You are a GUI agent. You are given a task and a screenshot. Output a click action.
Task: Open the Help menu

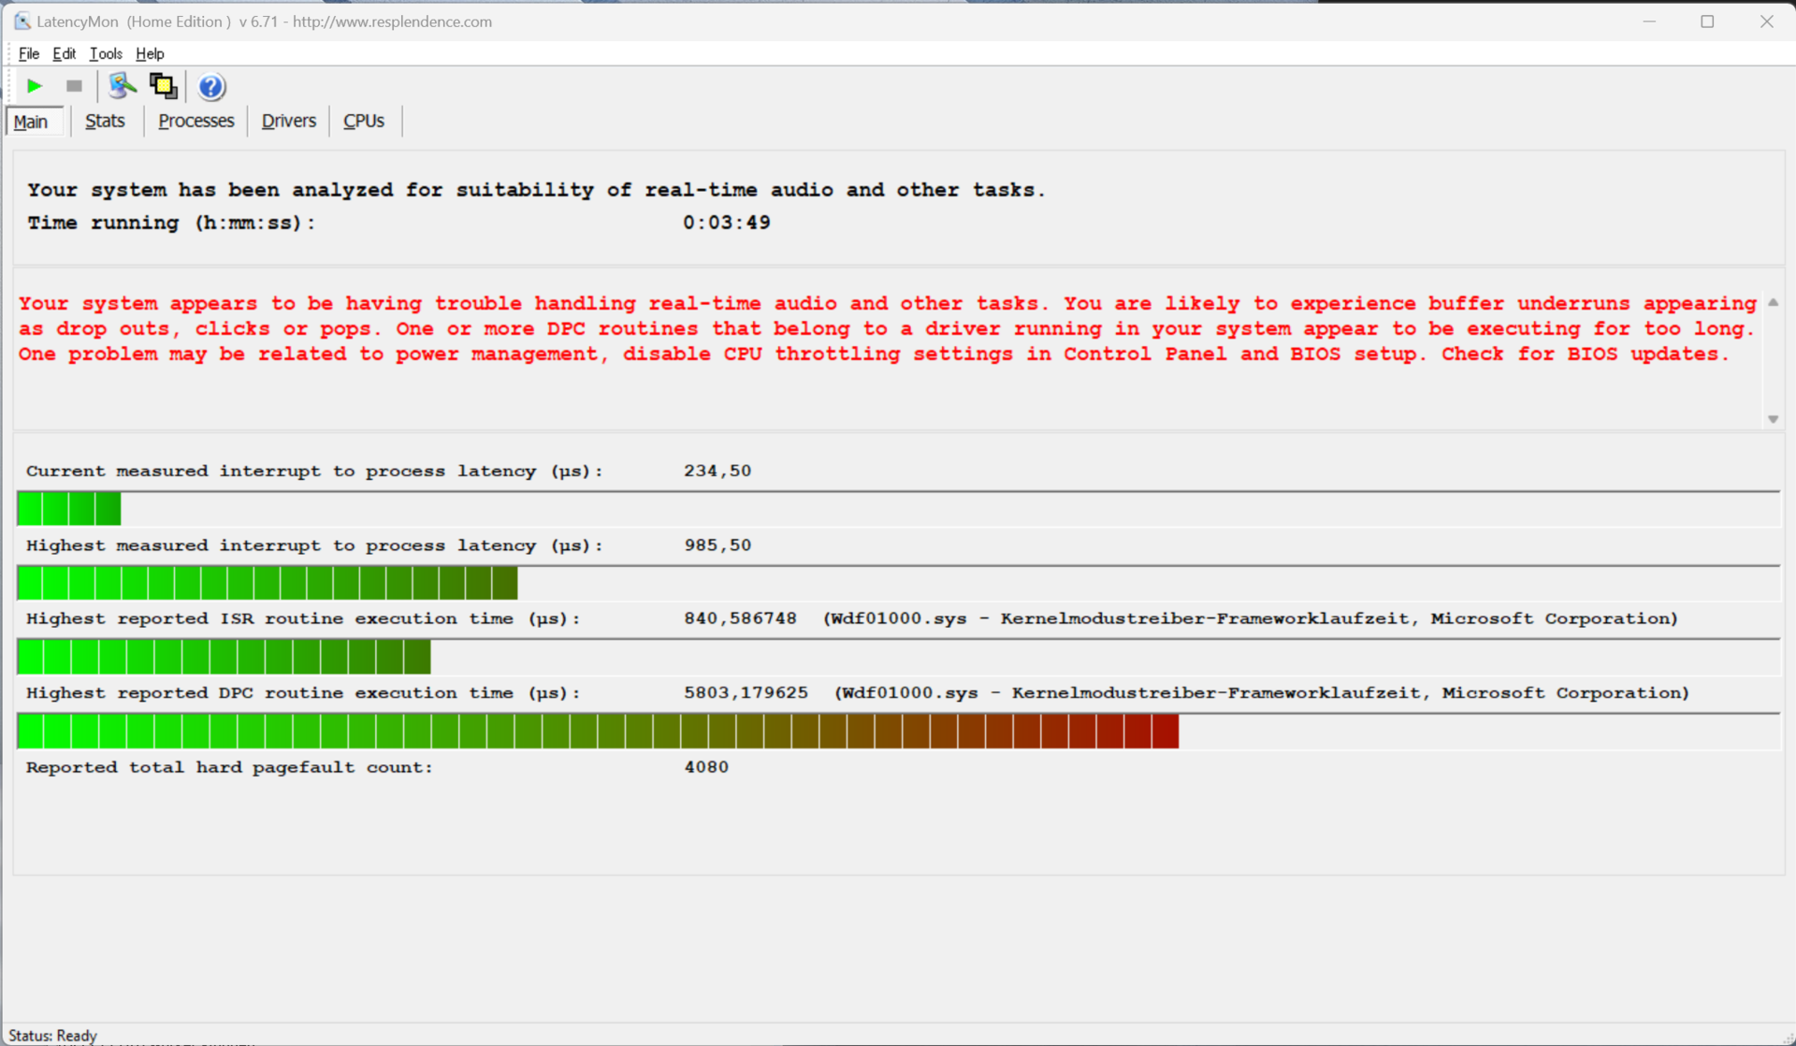(150, 53)
